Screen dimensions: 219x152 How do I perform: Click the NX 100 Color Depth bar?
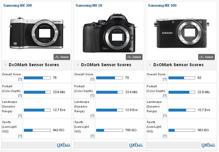point(182,92)
